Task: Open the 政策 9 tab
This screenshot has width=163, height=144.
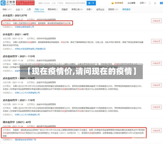Action: 89,9
